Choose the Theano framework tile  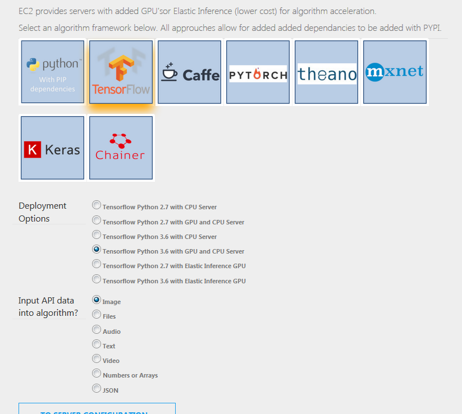327,72
